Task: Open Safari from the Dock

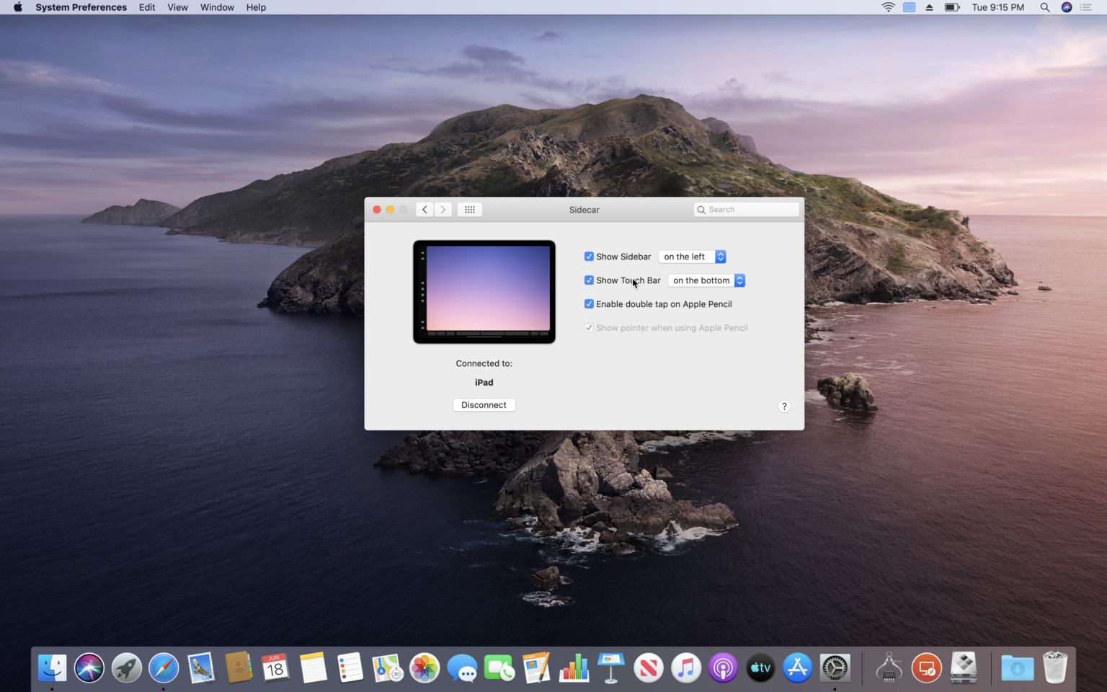Action: pos(164,667)
